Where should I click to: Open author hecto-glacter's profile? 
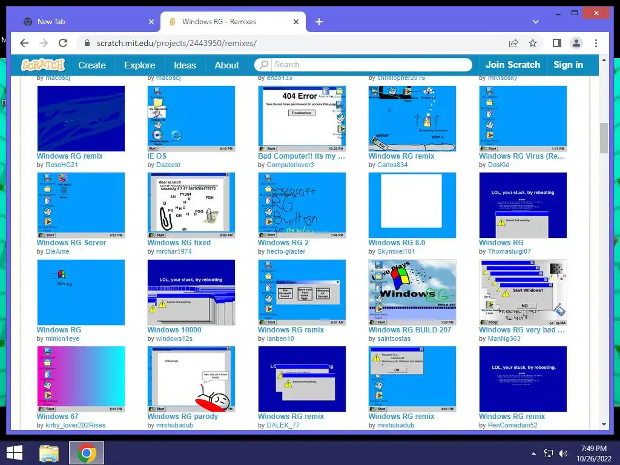coord(286,251)
